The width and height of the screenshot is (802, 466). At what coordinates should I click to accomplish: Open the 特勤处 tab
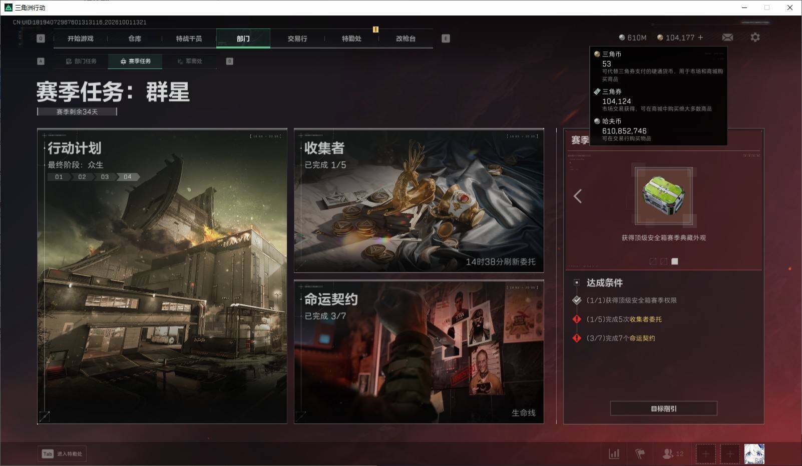coord(351,38)
